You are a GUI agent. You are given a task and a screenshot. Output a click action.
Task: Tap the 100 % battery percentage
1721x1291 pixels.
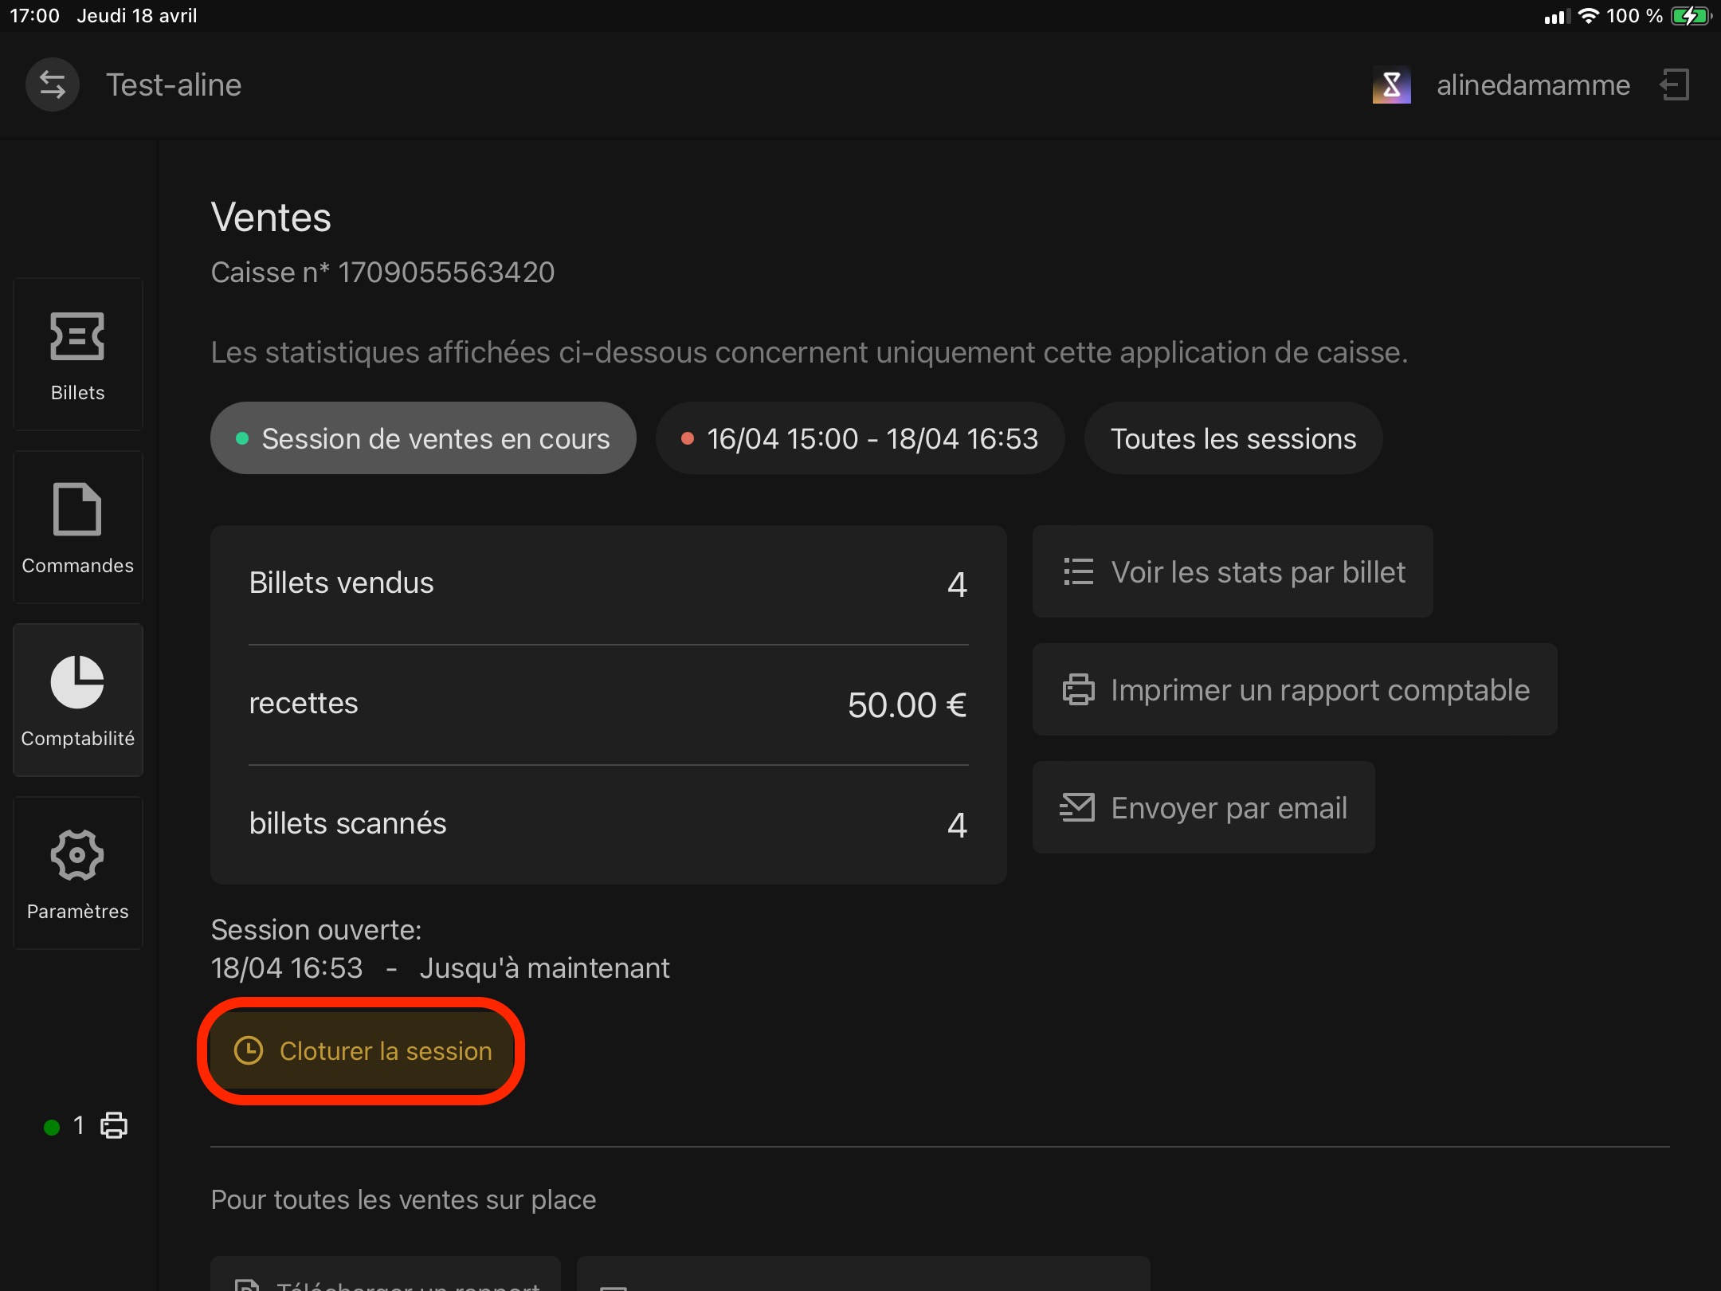(x=1634, y=16)
